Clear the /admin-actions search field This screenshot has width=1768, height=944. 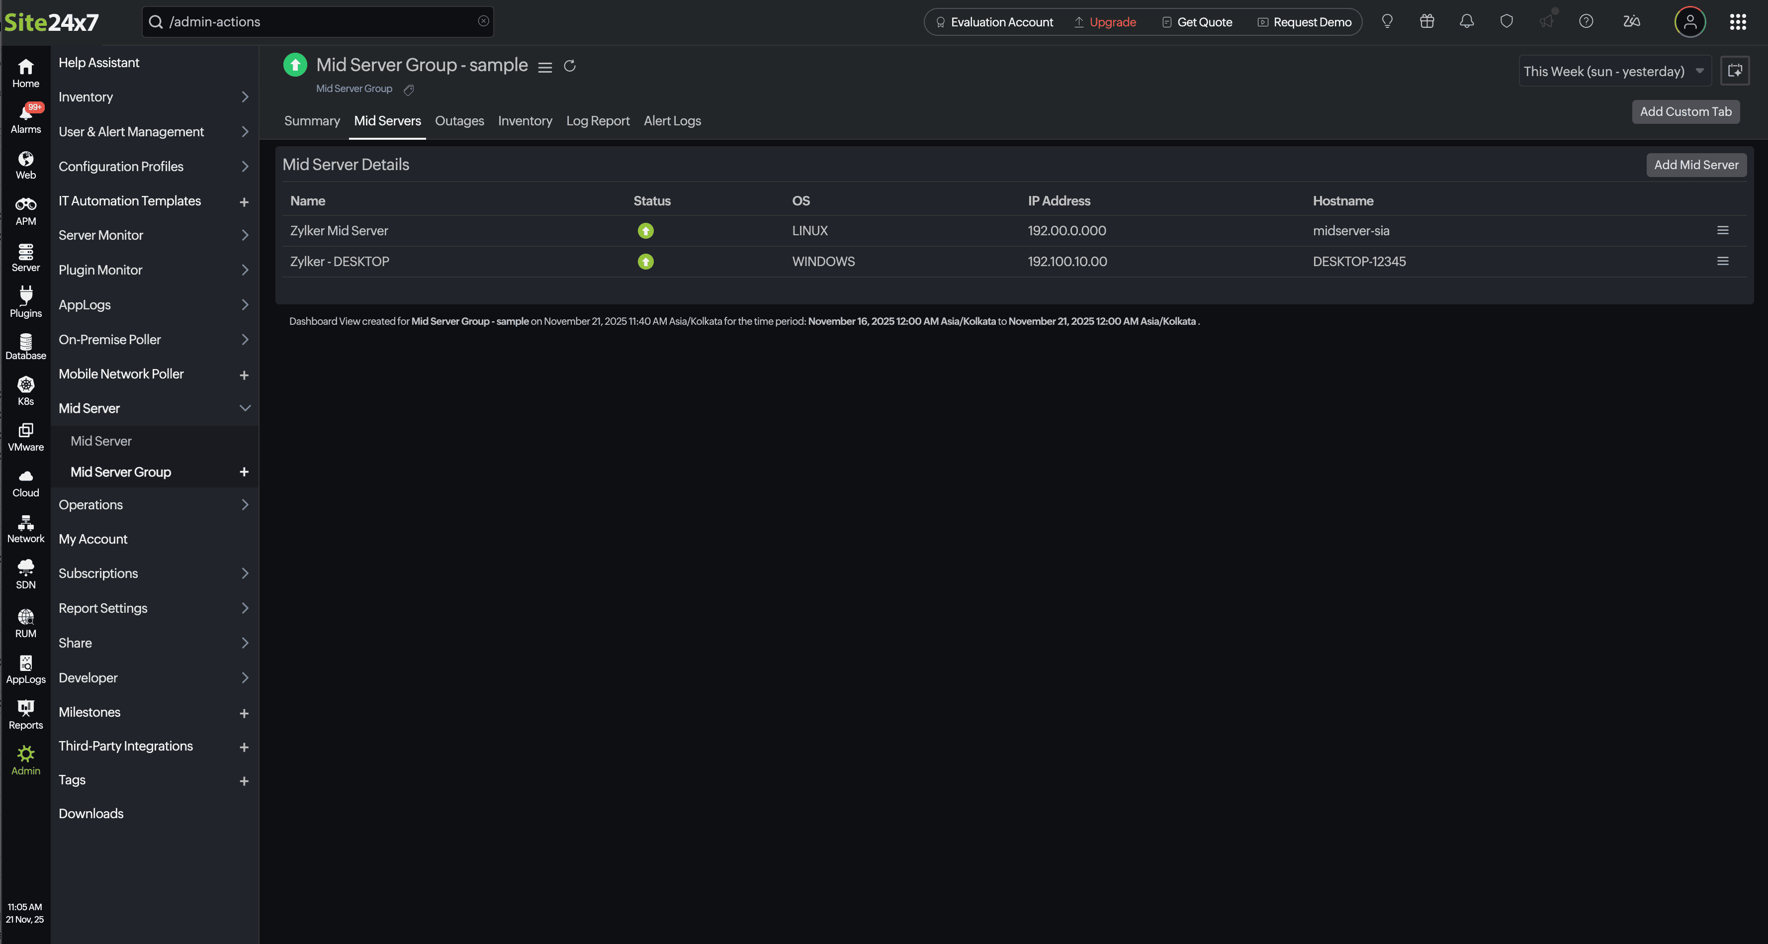coord(483,21)
